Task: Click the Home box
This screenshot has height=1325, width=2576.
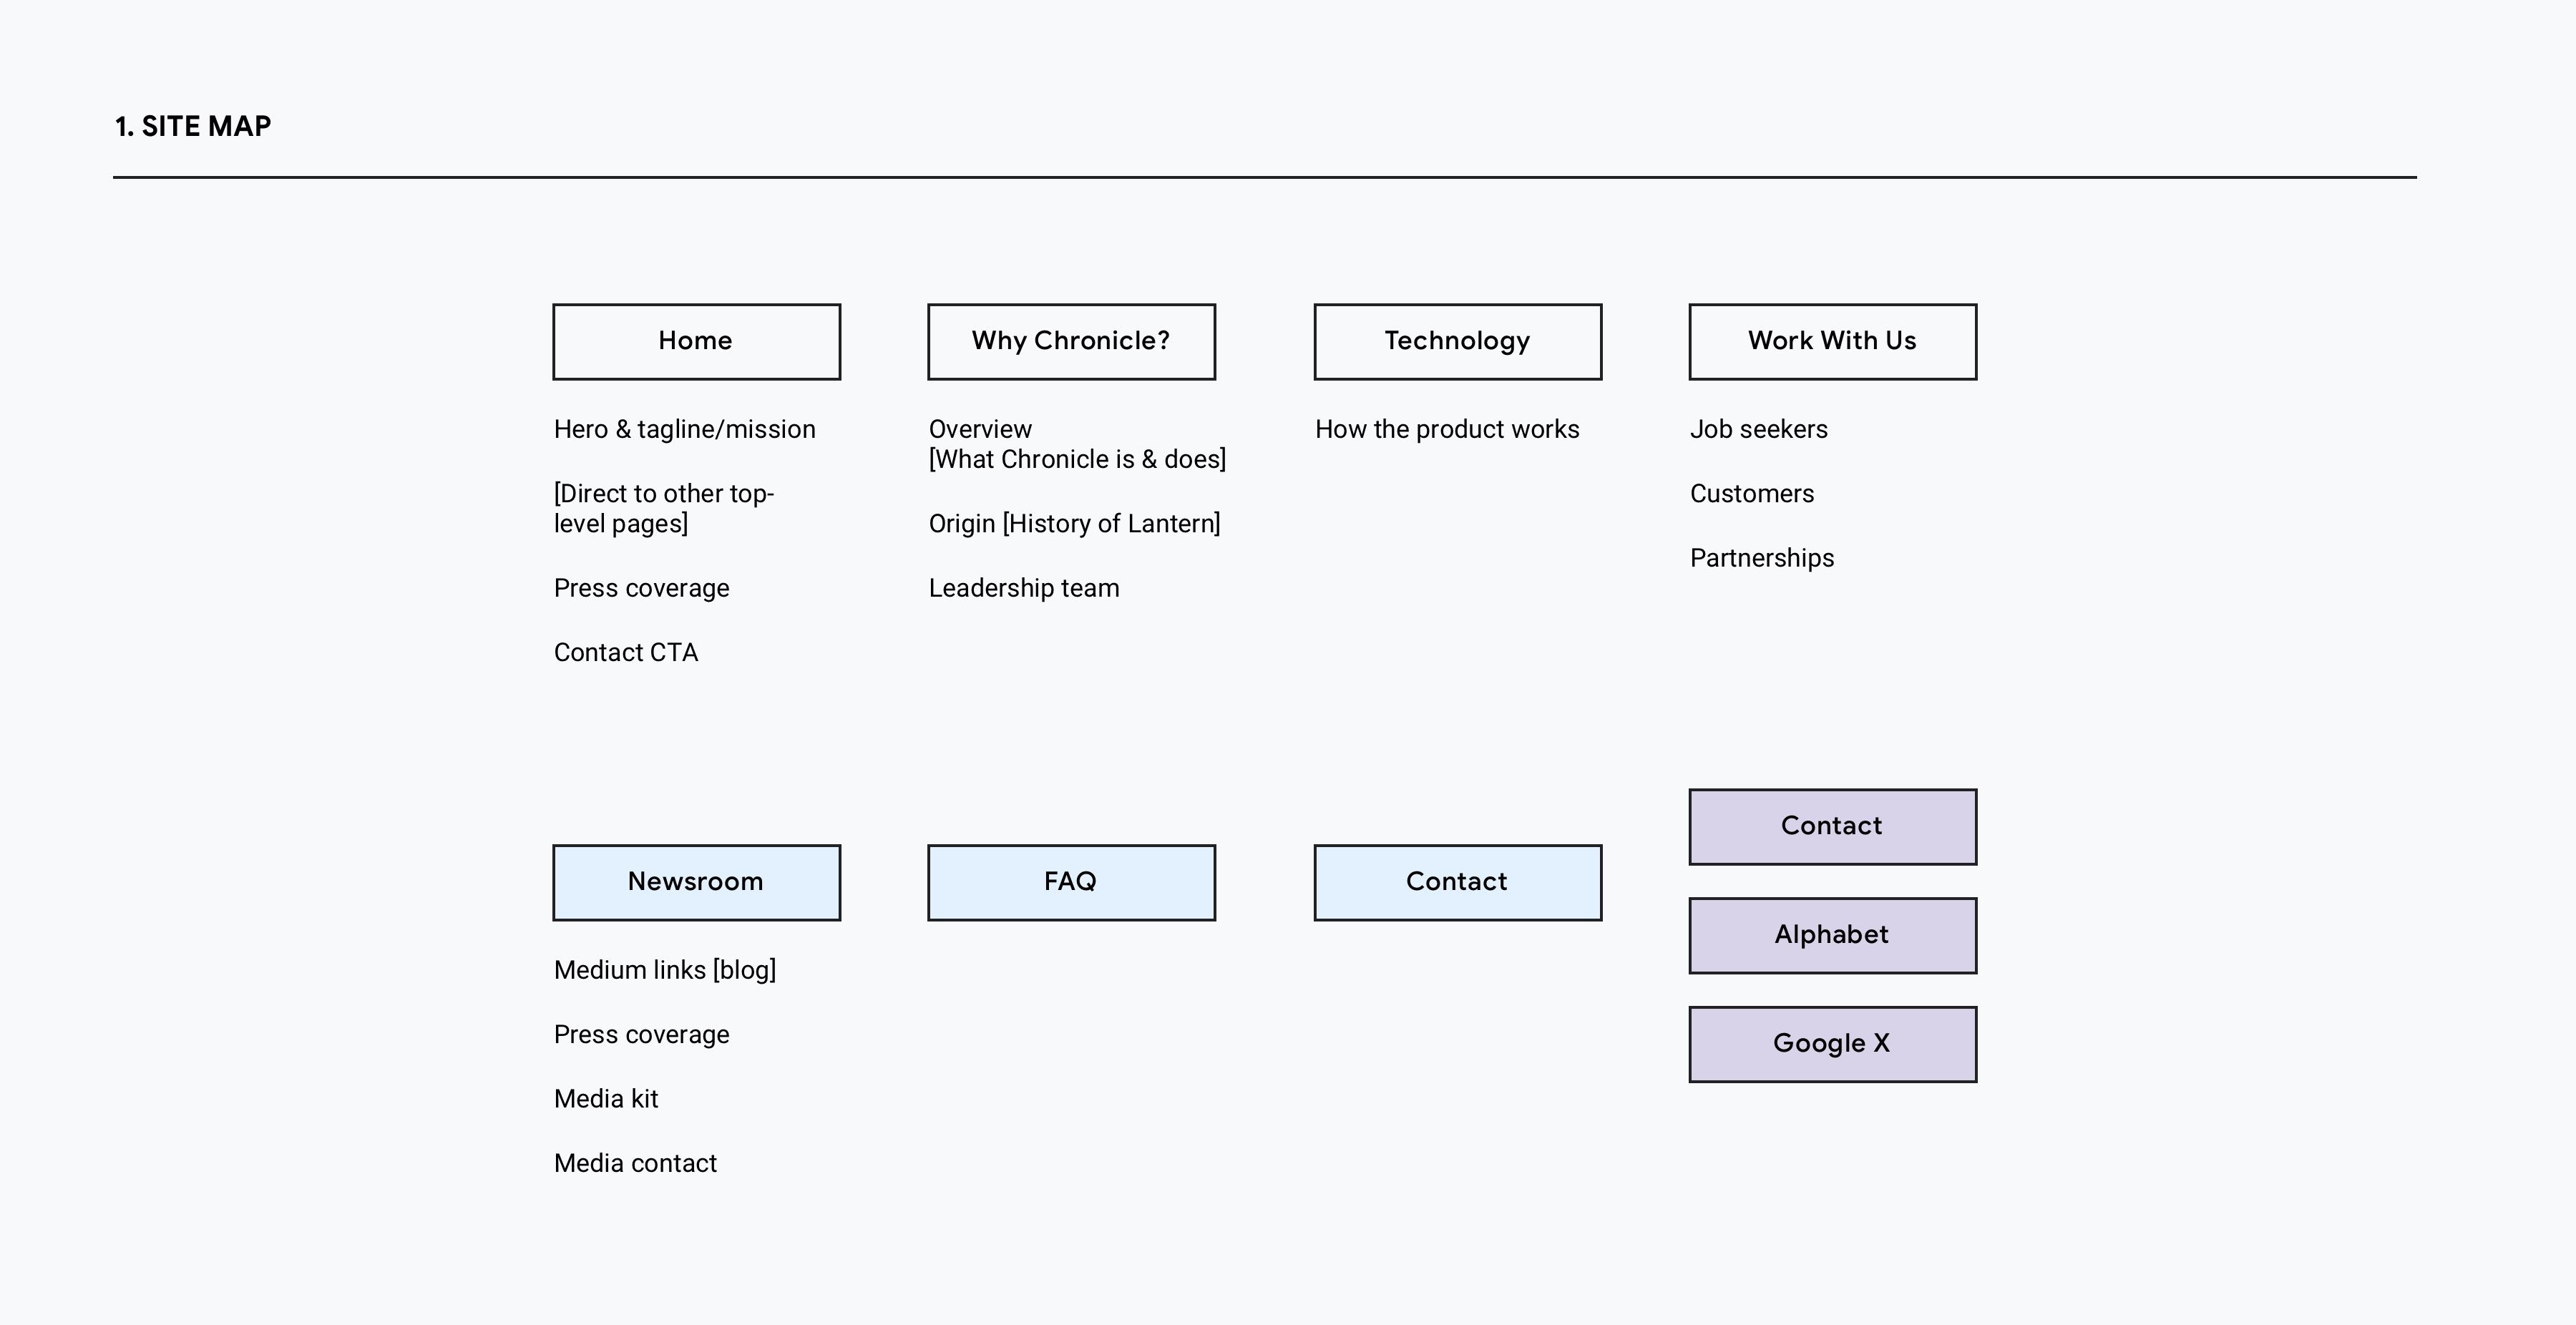Action: [x=696, y=342]
